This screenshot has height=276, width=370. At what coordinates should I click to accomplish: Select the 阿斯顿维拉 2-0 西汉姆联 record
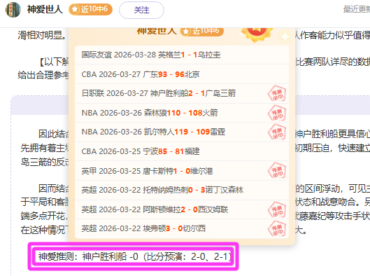pos(182,209)
